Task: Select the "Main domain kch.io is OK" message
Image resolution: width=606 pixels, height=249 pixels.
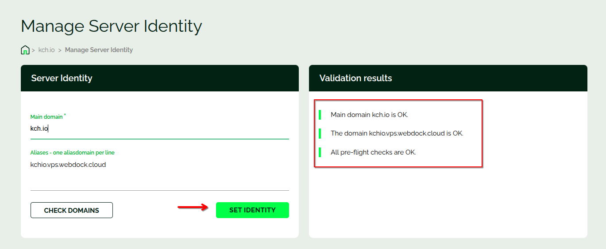Action: click(x=369, y=115)
